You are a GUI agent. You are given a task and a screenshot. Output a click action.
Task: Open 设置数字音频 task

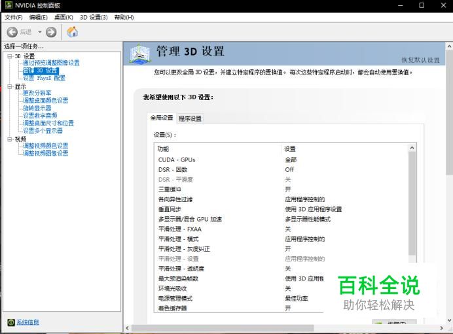click(40, 116)
